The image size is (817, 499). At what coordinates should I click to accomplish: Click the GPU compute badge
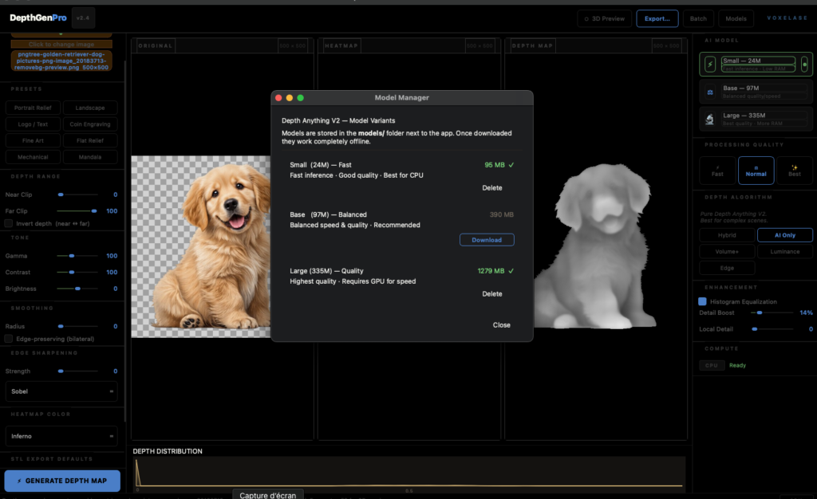[x=710, y=365]
